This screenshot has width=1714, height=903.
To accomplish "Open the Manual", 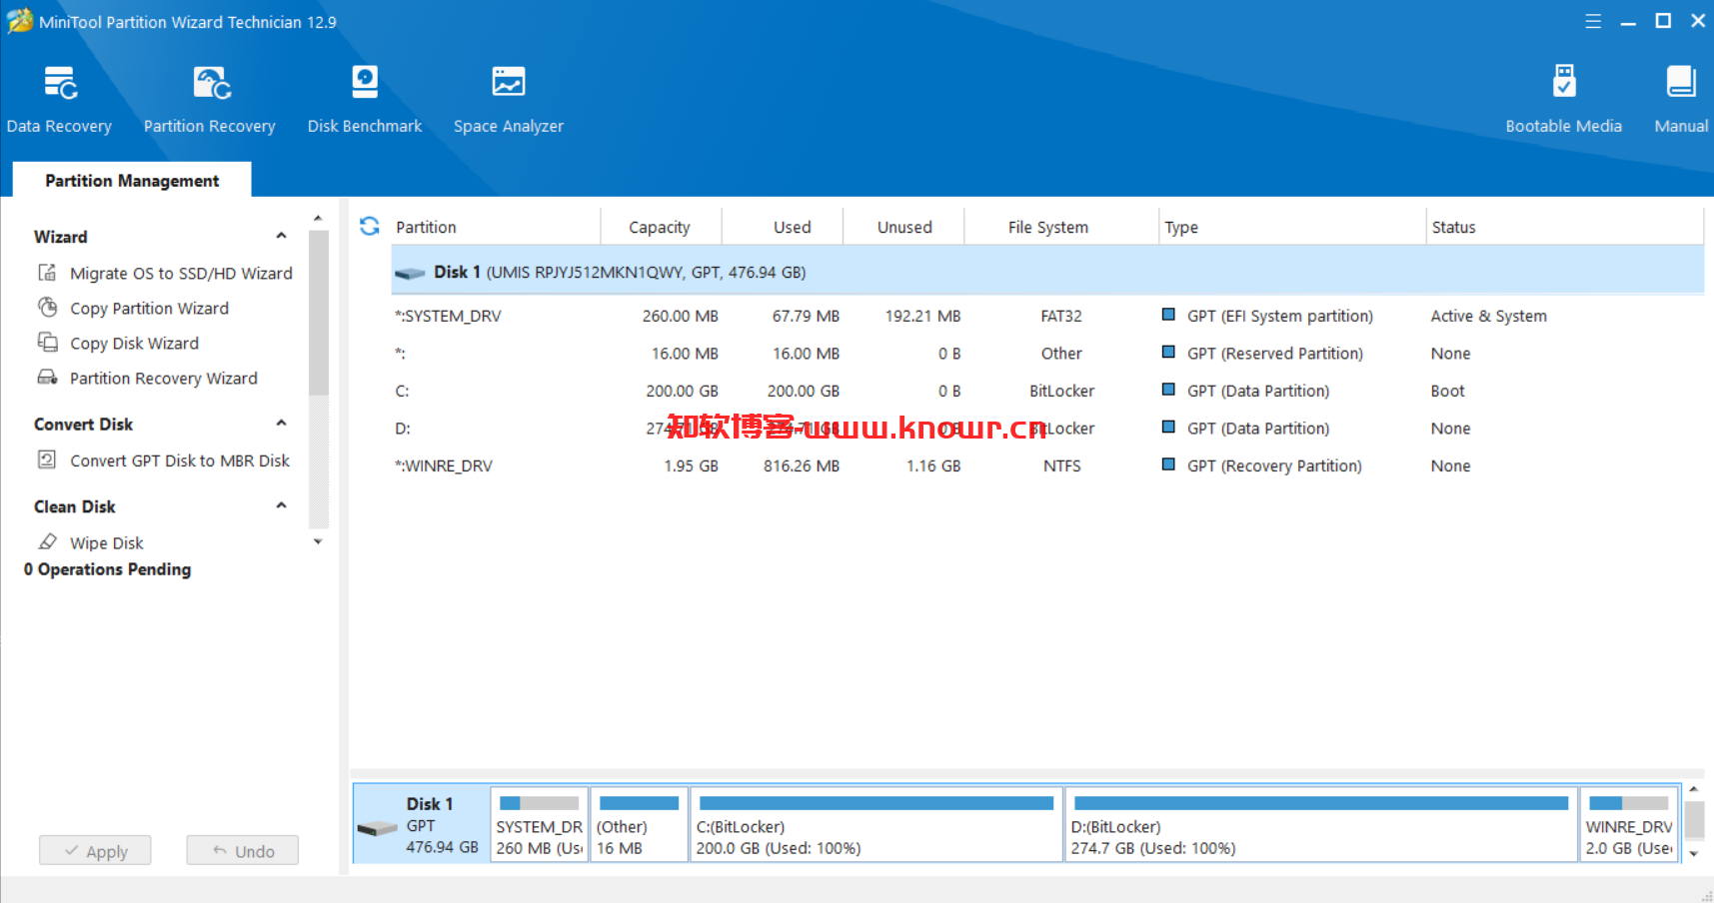I will tap(1681, 99).
